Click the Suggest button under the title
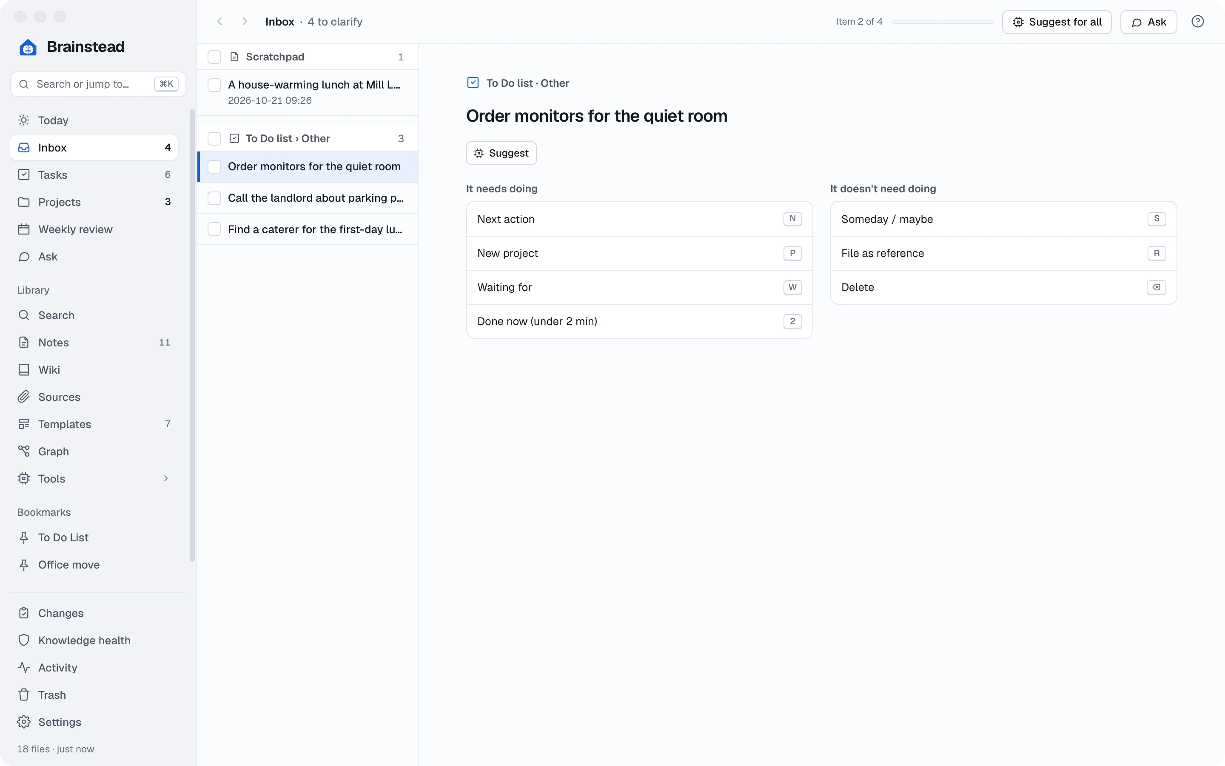This screenshot has height=766, width=1225. tap(501, 153)
